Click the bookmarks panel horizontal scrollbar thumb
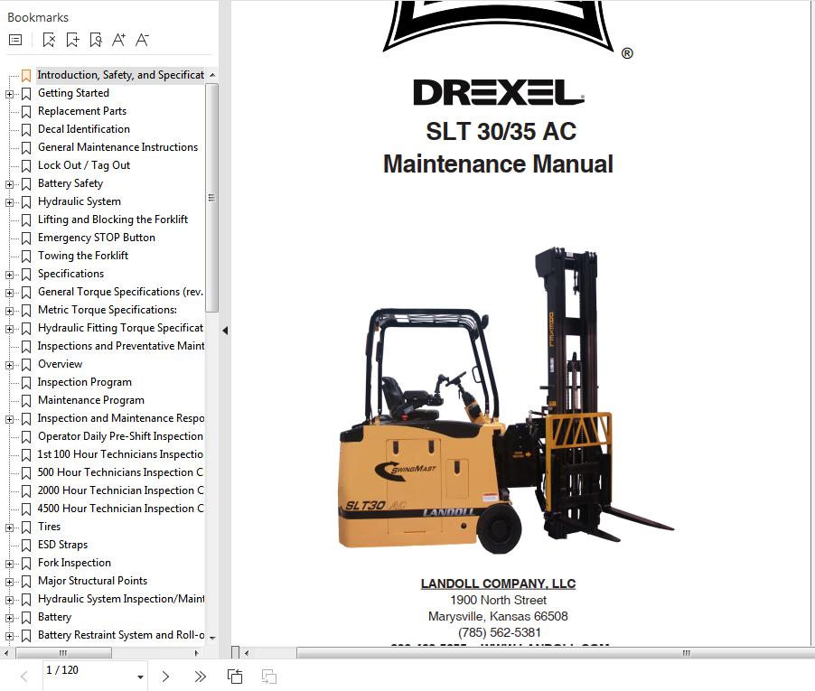The width and height of the screenshot is (815, 691). 63,652
